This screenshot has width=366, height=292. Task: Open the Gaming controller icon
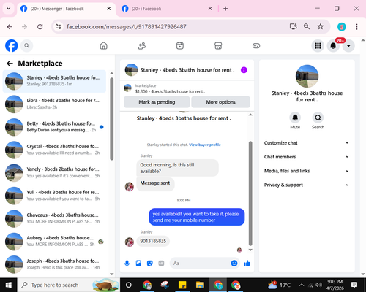[256, 46]
